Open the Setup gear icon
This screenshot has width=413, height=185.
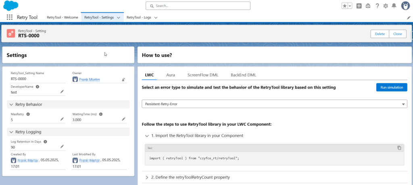pos(386,6)
